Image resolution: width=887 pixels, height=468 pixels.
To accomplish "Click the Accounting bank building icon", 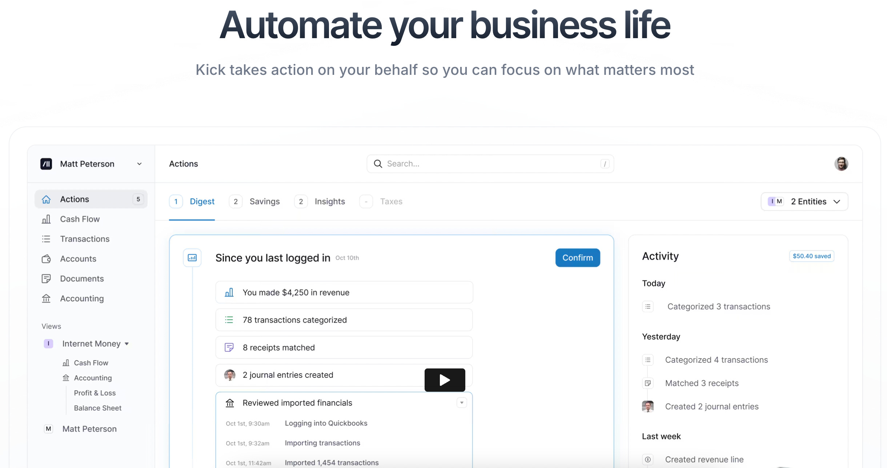I will [x=46, y=298].
